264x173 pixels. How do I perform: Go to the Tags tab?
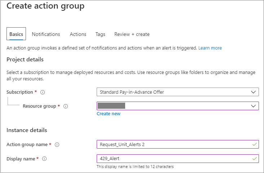(100, 34)
